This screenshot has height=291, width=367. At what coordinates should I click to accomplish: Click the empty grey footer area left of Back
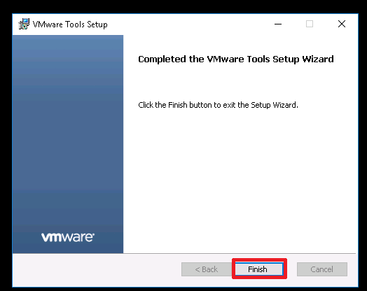coord(97,269)
